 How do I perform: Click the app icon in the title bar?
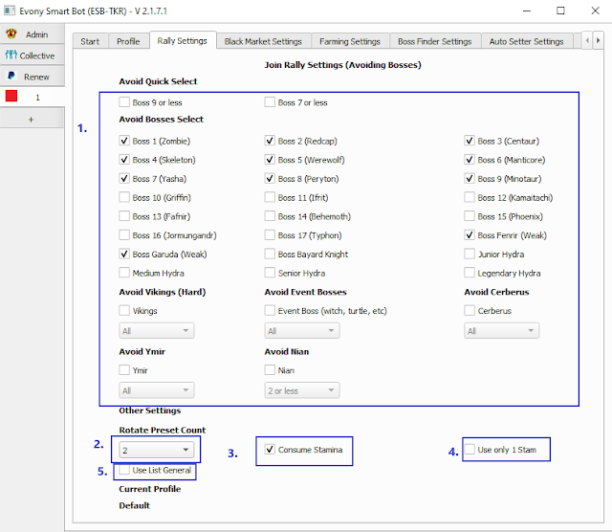click(10, 11)
